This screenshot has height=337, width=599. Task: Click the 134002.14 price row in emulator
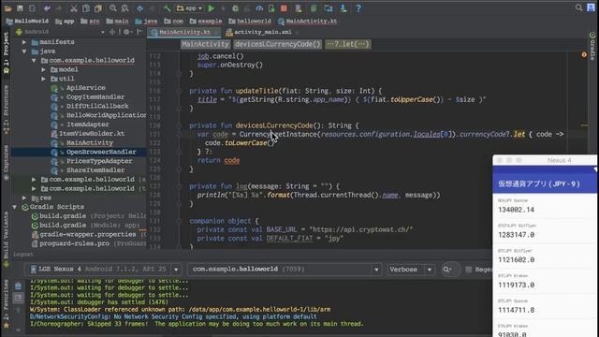(x=545, y=206)
